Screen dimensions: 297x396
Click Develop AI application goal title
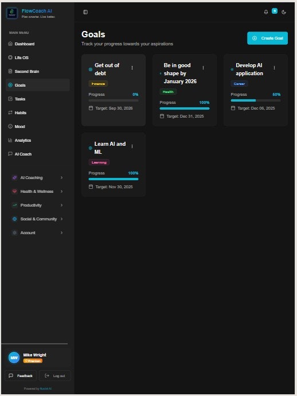(x=249, y=69)
